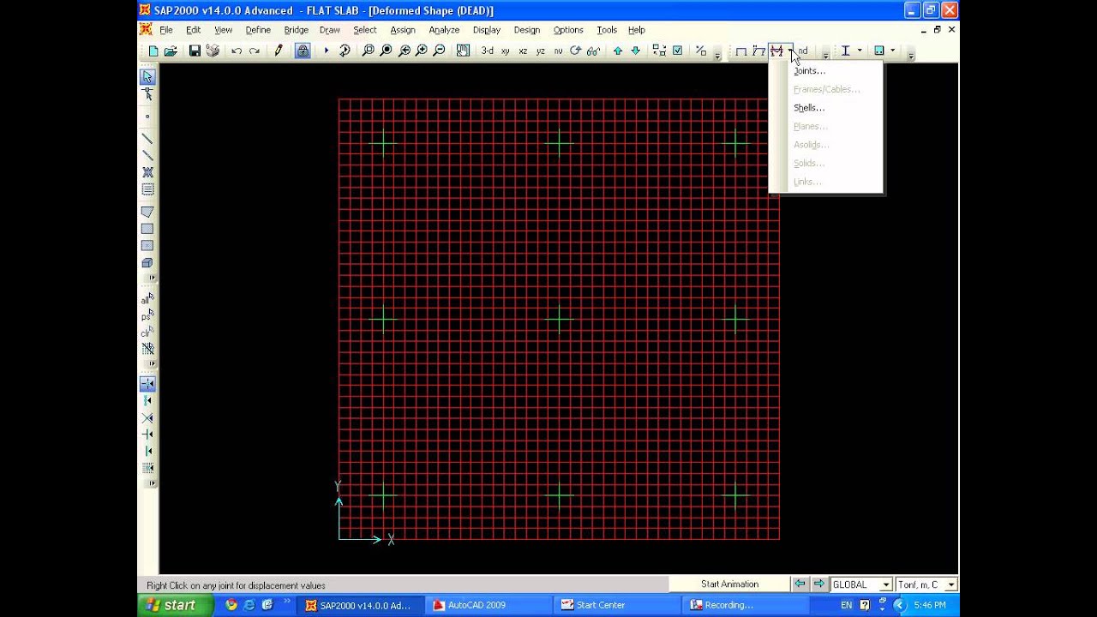Run analysis with the play arrow icon
Viewport: 1097px width, 617px height.
327,51
